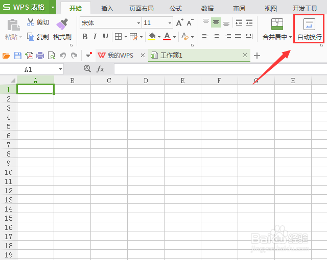327x260 pixels.
Task: Open the 审阅 (Review) tab
Action: point(239,8)
